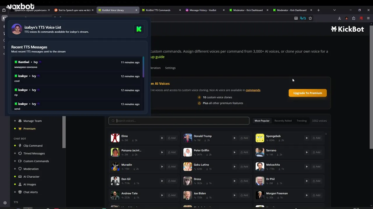This screenshot has width=373, height=209.
Task: Add the Joe Biden voice
Action: [244, 195]
